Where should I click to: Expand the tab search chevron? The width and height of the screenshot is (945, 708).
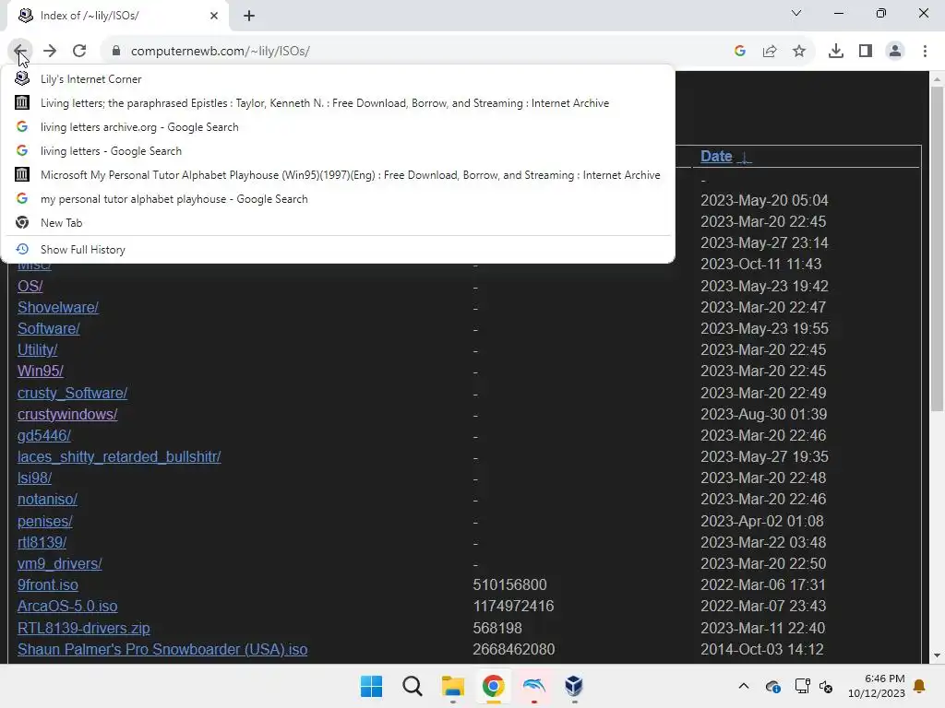(796, 13)
